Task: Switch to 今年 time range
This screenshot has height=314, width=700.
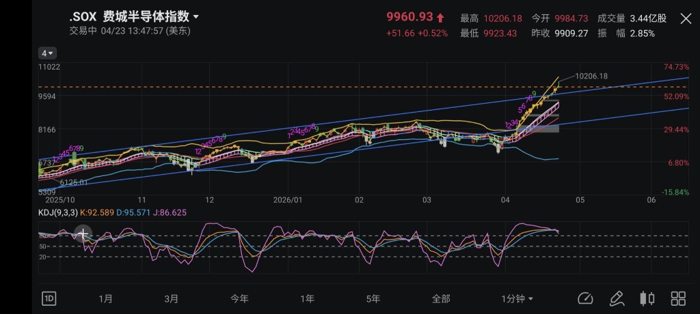Action: [x=239, y=299]
